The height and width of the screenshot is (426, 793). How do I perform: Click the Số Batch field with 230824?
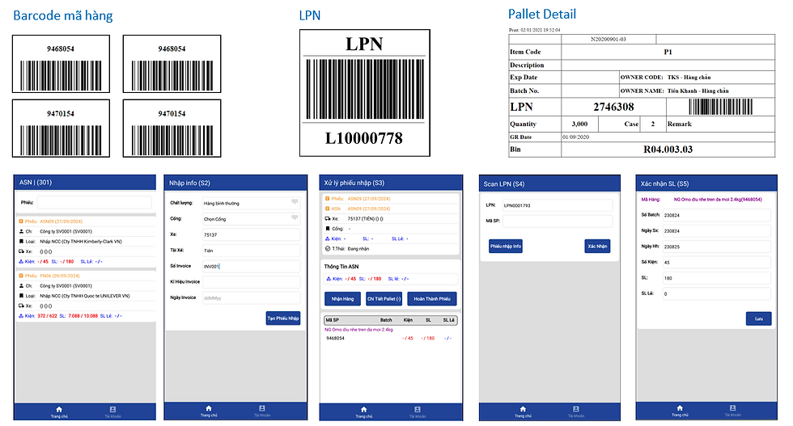(x=717, y=215)
